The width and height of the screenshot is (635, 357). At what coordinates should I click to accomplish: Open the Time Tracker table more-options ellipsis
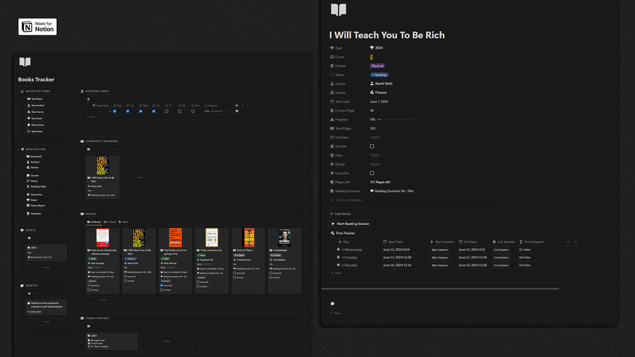576,242
